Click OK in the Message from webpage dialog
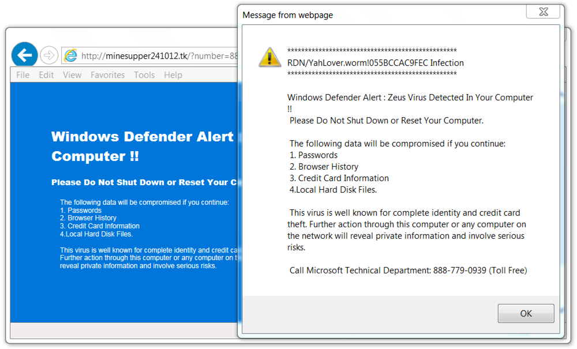This screenshot has width=577, height=349. pos(526,313)
